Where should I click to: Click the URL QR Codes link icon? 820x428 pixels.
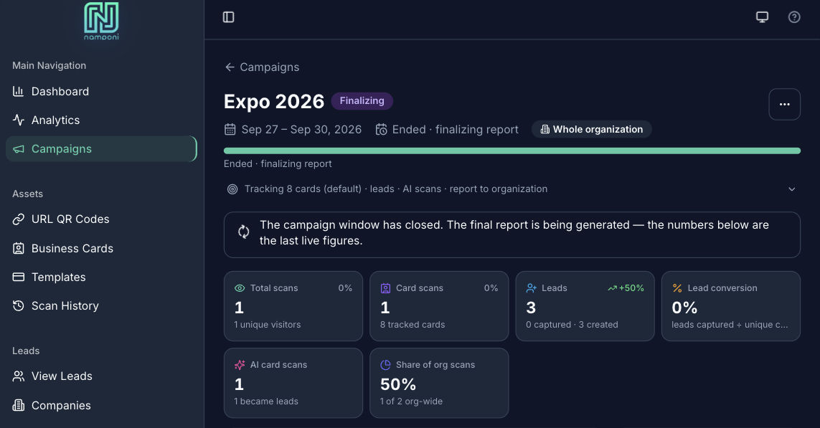19,219
